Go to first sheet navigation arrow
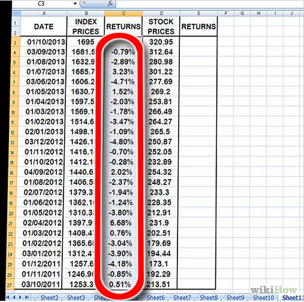This screenshot has width=304, height=302. pos(8,297)
